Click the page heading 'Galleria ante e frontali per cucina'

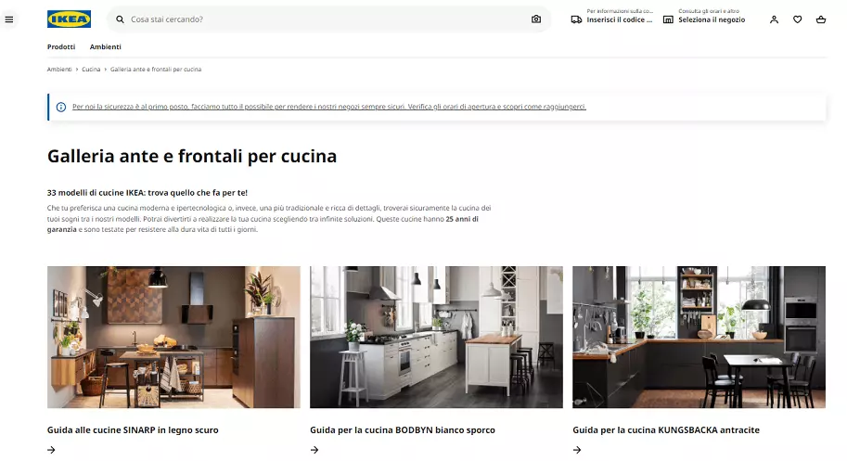coord(192,157)
